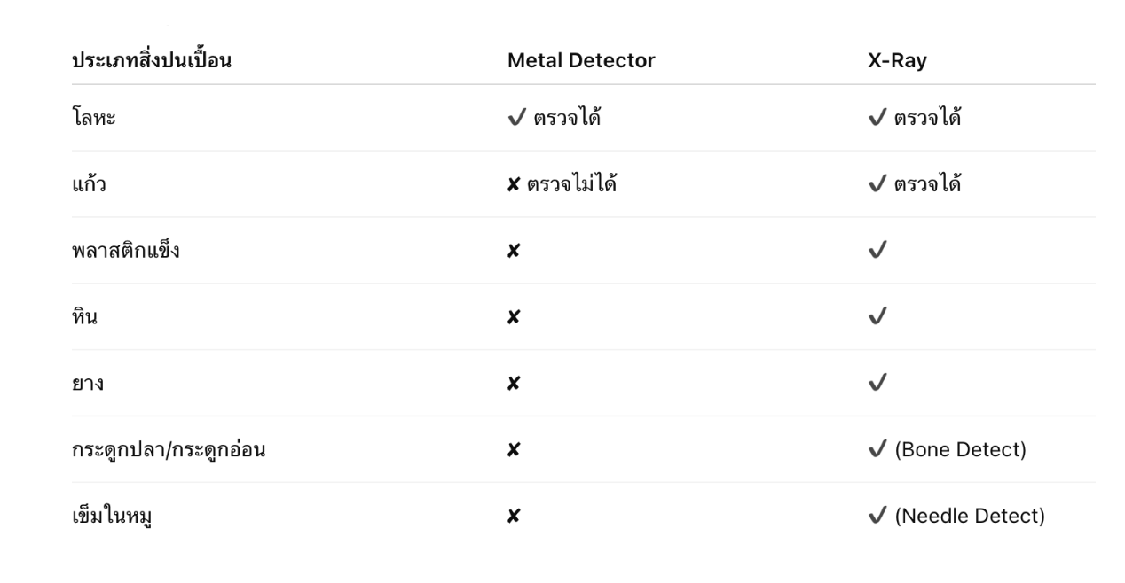Click the X mark in the กระดูกปลา/กระดูกอ่อน row

point(514,450)
